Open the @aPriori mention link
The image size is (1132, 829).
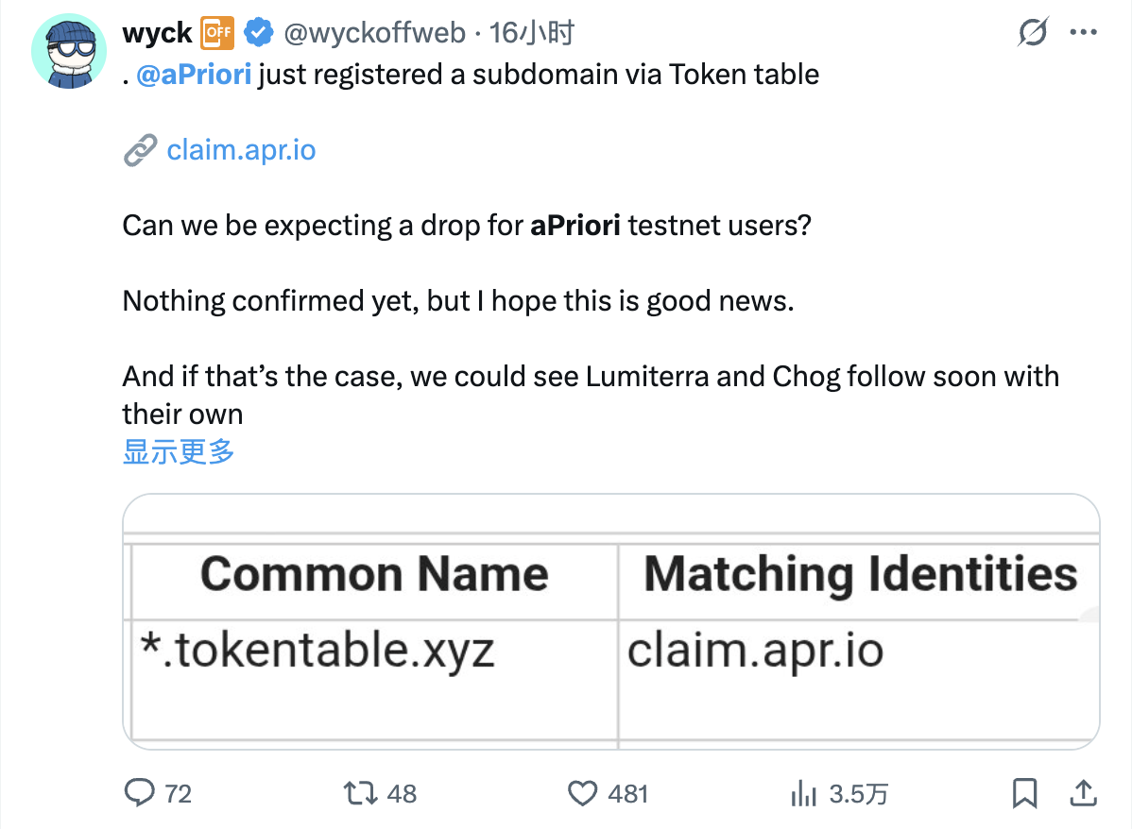click(x=194, y=74)
